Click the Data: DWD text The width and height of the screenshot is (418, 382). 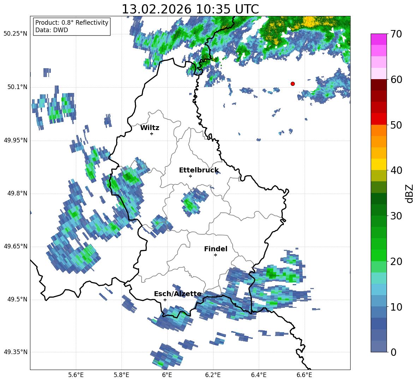pos(52,30)
